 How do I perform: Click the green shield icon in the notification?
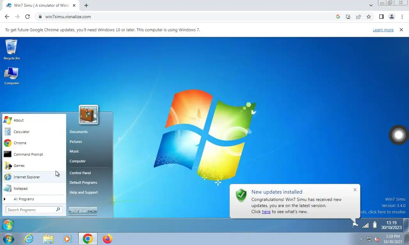point(241,196)
